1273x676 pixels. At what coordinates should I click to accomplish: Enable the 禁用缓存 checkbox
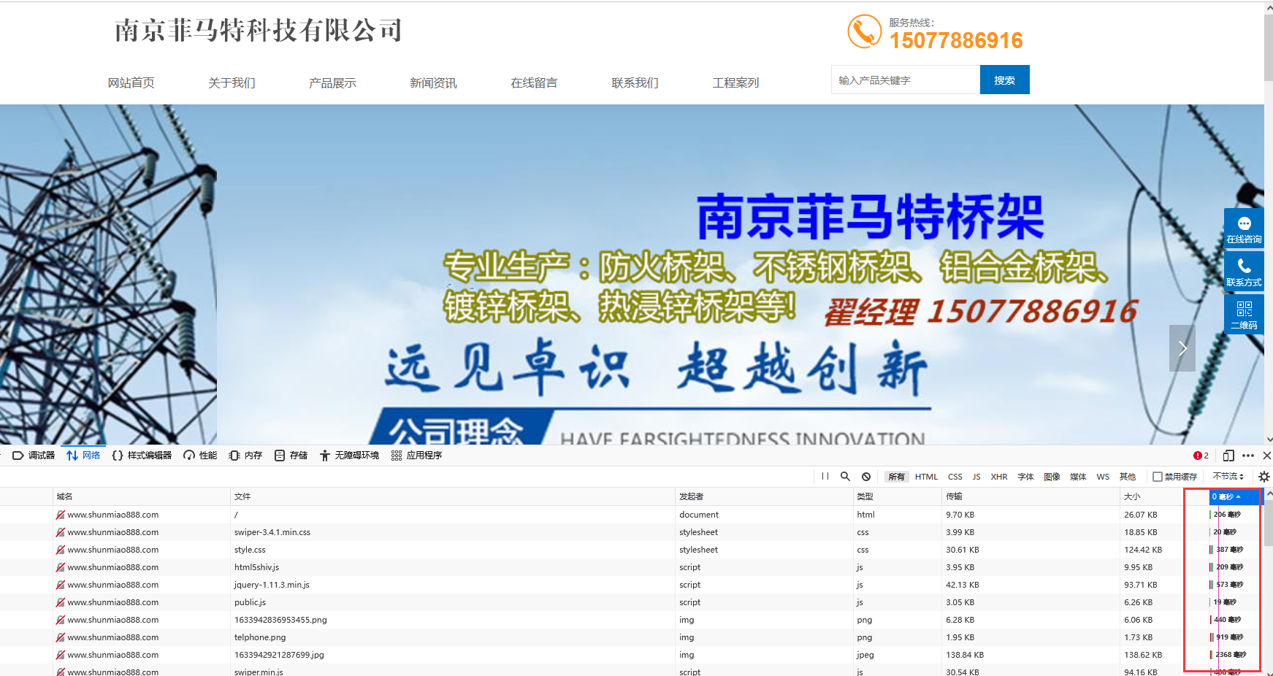tap(1158, 477)
